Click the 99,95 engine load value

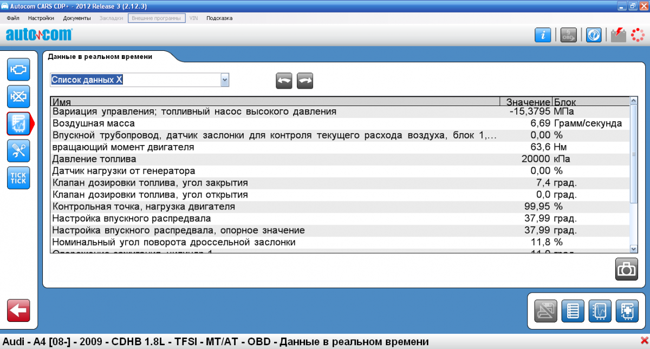click(x=538, y=207)
